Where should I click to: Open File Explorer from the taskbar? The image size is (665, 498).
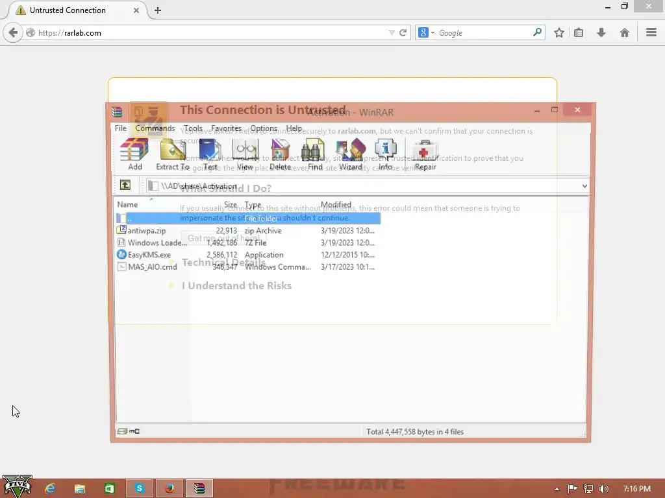80,488
